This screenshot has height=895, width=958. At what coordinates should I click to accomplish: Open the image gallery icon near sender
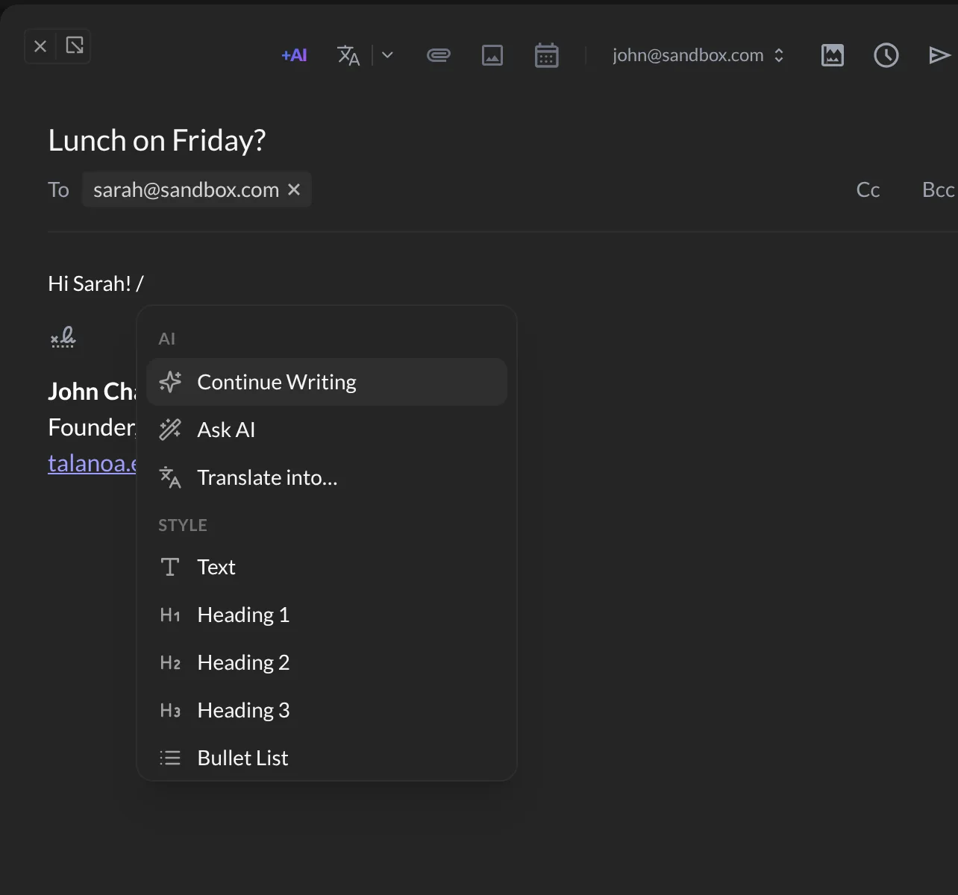point(833,55)
